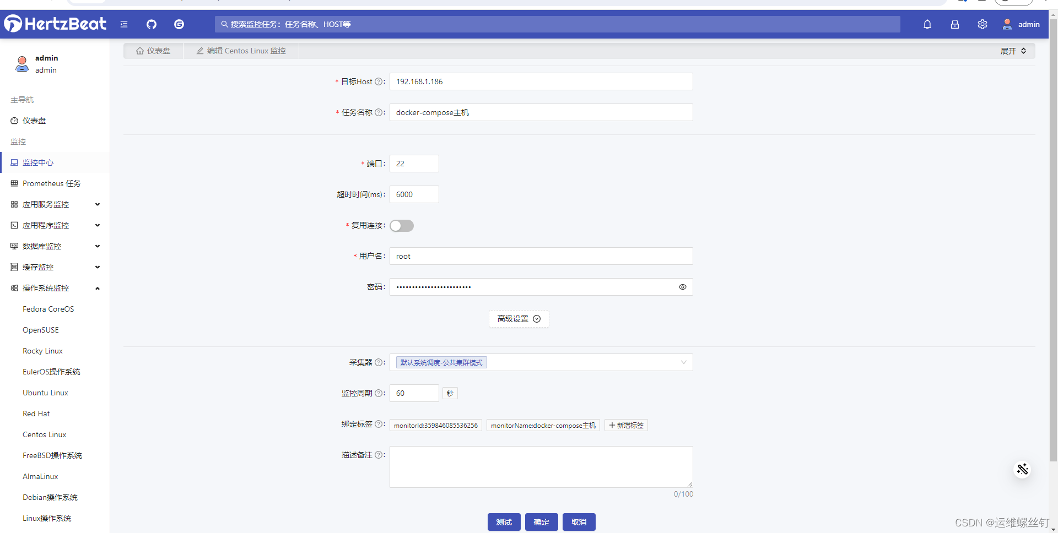Screen dimensions: 1058x533
Task: Expand the 缓存监控 menu
Action: 55,267
